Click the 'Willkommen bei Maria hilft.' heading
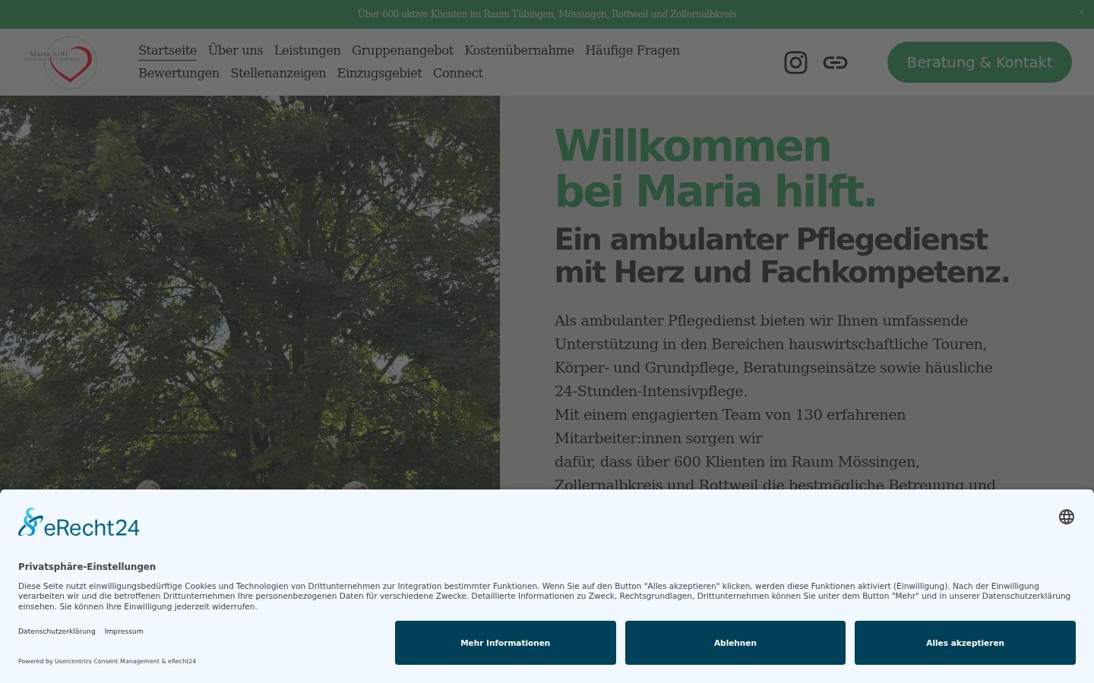Image resolution: width=1094 pixels, height=683 pixels. tap(716, 168)
